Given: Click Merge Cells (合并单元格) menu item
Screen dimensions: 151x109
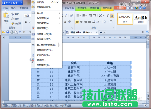Looking at the screenshot, I should pyautogui.click(x=47, y=34).
